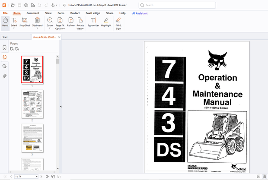Click the Clipboard tool icon

click(37, 20)
